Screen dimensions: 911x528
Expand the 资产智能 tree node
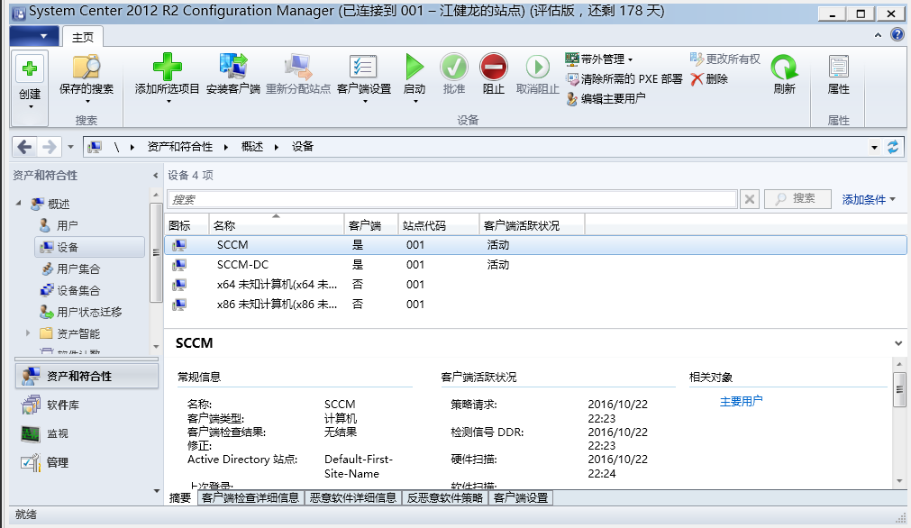pyautogui.click(x=27, y=332)
